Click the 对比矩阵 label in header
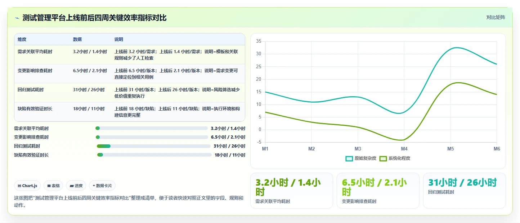The height and width of the screenshot is (223, 520). pos(496,17)
